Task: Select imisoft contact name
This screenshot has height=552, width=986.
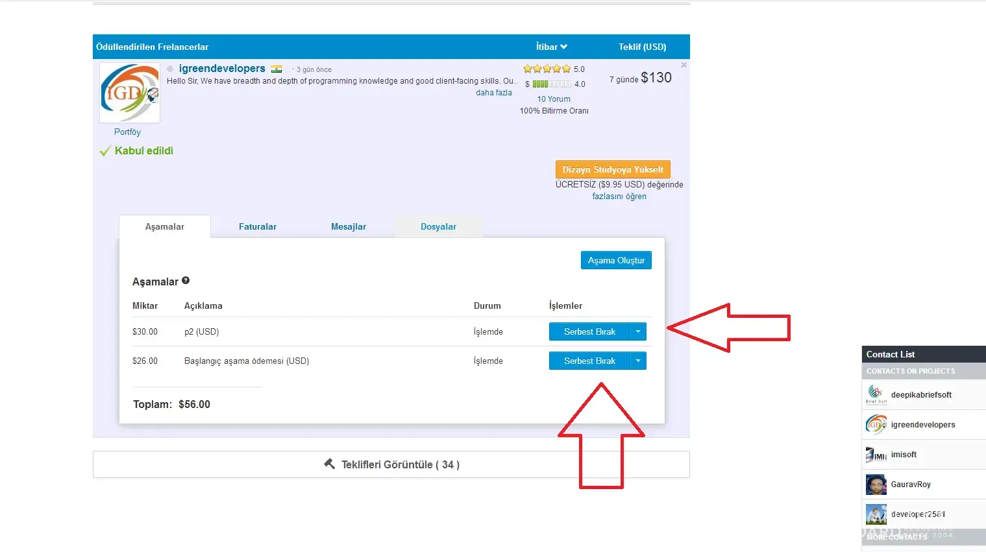Action: tap(904, 454)
